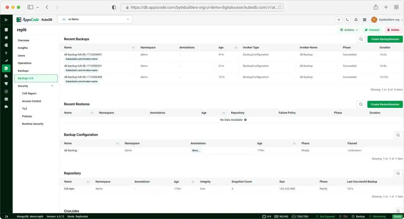Click the Create BackupSession button
Image resolution: width=404 pixels, height=219 pixels.
click(x=385, y=39)
